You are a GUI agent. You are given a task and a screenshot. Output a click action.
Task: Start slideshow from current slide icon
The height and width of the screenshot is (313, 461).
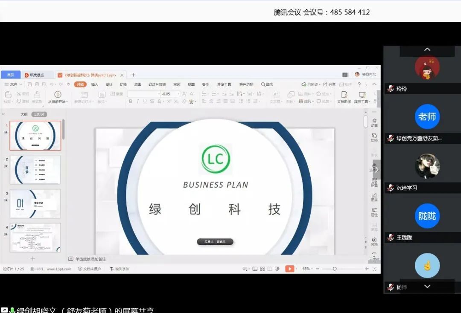[58, 94]
